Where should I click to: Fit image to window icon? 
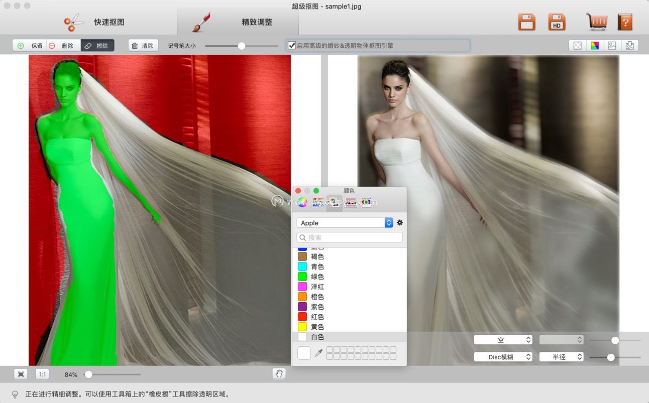[x=21, y=374]
